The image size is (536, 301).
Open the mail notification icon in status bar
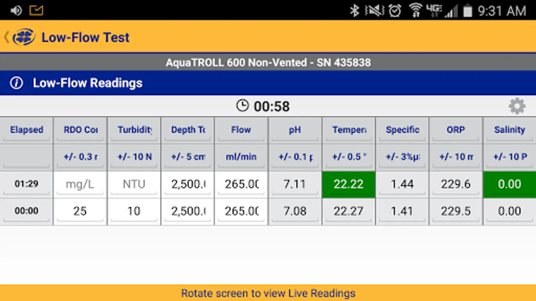[36, 10]
